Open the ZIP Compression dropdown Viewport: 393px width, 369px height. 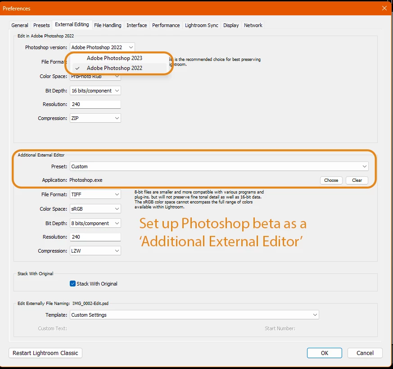click(x=95, y=118)
